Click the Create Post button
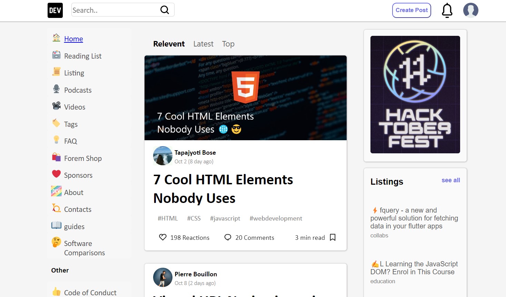 pyautogui.click(x=411, y=10)
